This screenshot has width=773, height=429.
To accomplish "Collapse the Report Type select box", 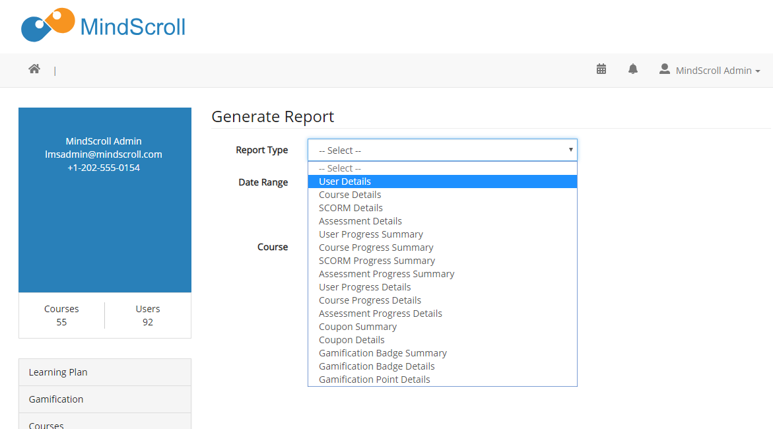I will pyautogui.click(x=442, y=150).
